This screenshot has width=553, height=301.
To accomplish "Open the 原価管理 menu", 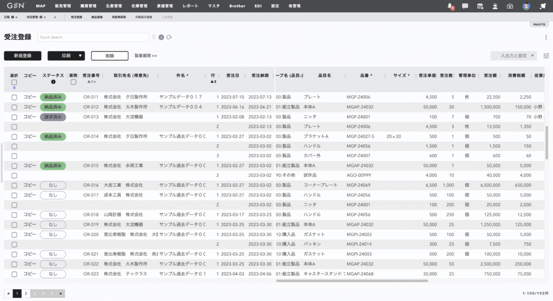I will point(165,6).
